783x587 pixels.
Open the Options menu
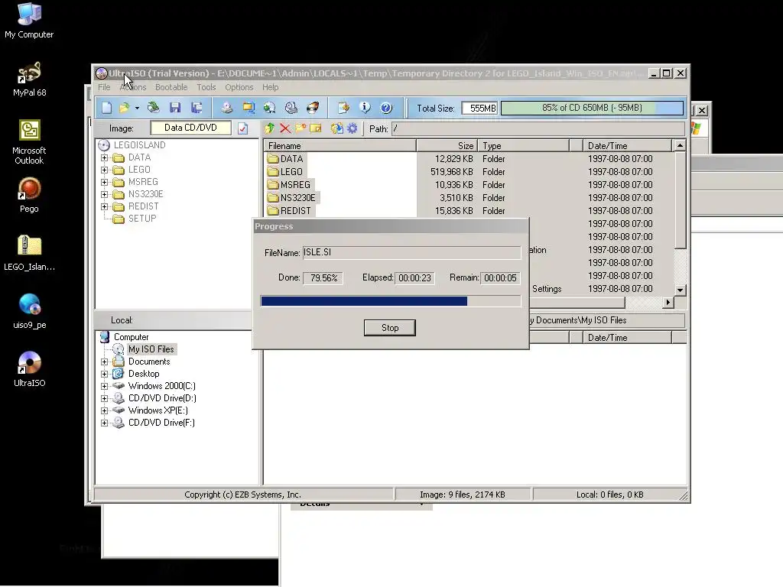[239, 87]
